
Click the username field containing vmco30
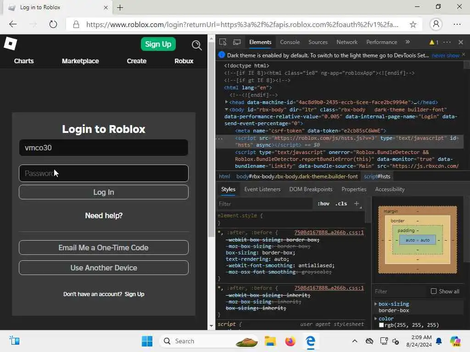[x=104, y=148]
